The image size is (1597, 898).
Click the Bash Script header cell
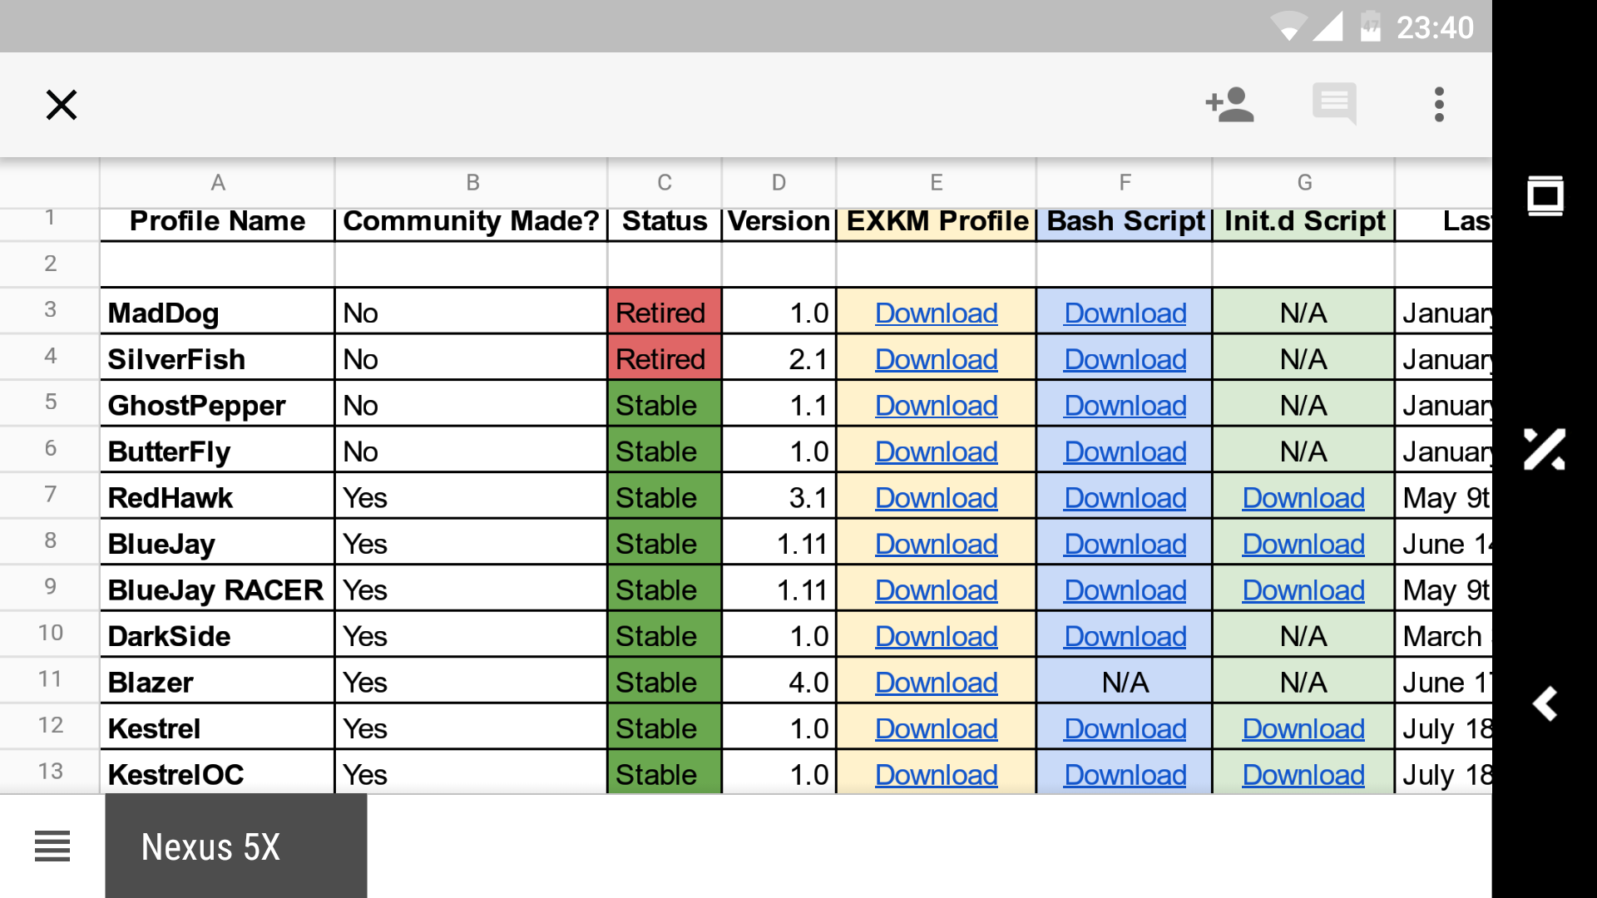tap(1125, 222)
